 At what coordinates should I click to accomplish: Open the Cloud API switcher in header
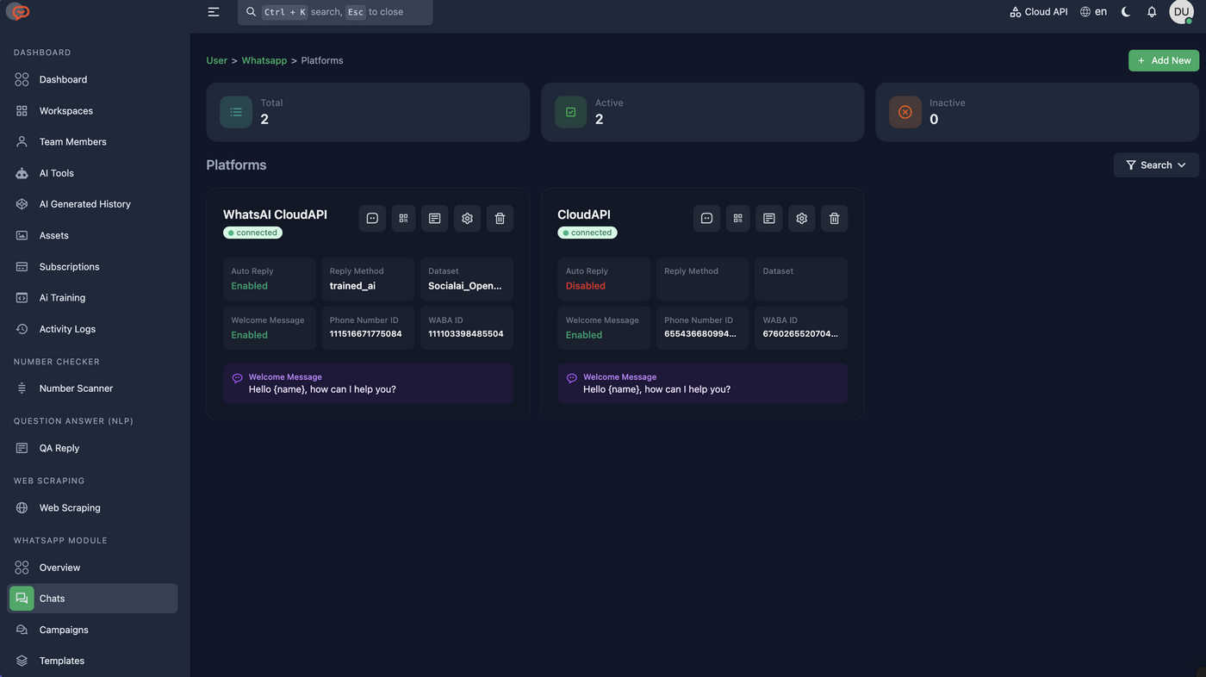(1038, 12)
